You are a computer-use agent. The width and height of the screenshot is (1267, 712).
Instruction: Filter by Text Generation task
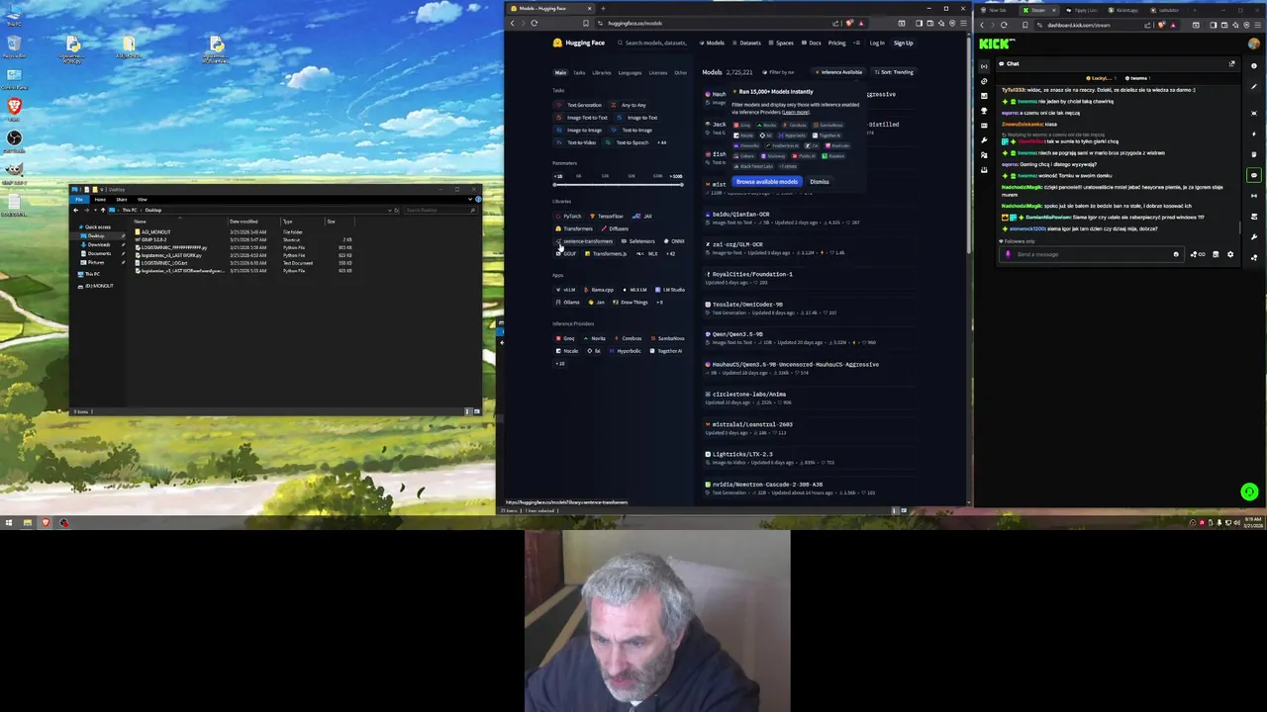579,105
